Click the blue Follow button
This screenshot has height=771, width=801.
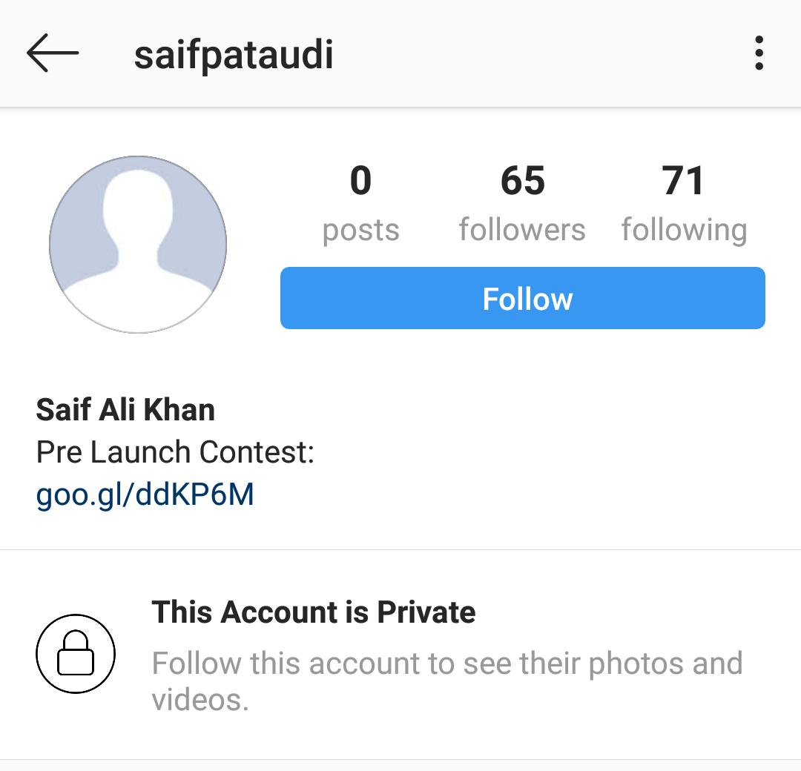point(523,298)
